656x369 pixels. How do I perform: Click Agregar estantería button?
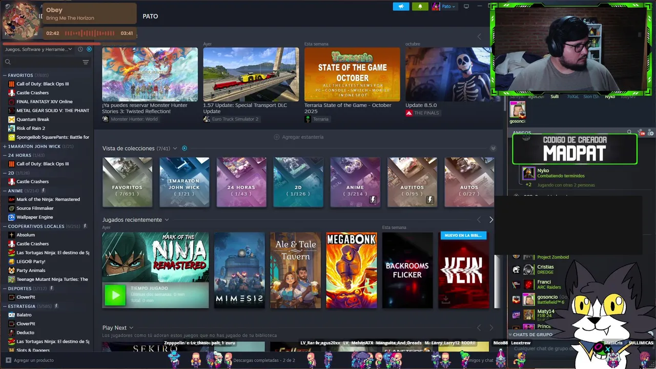pos(299,137)
